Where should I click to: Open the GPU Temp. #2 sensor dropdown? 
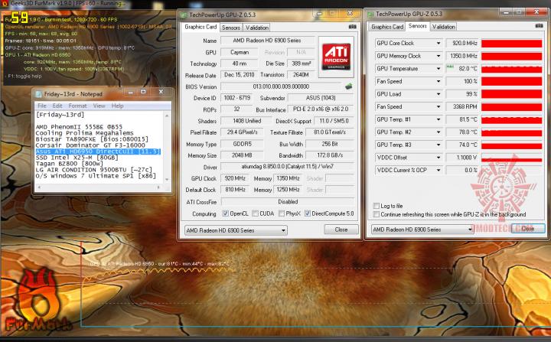[439, 132]
